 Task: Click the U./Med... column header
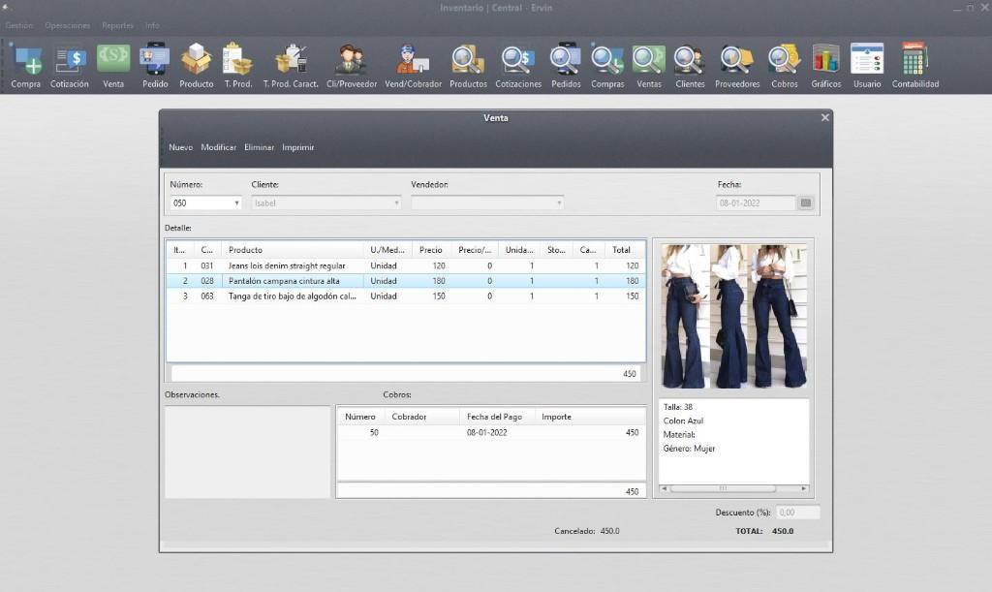[x=387, y=250]
